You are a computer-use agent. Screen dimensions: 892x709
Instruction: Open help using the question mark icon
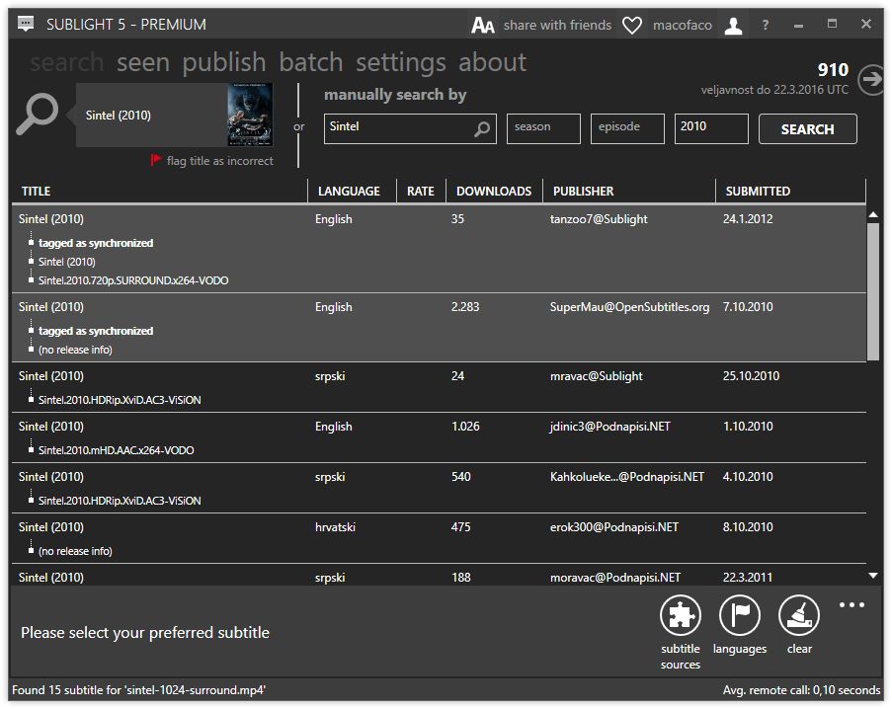pyautogui.click(x=765, y=24)
